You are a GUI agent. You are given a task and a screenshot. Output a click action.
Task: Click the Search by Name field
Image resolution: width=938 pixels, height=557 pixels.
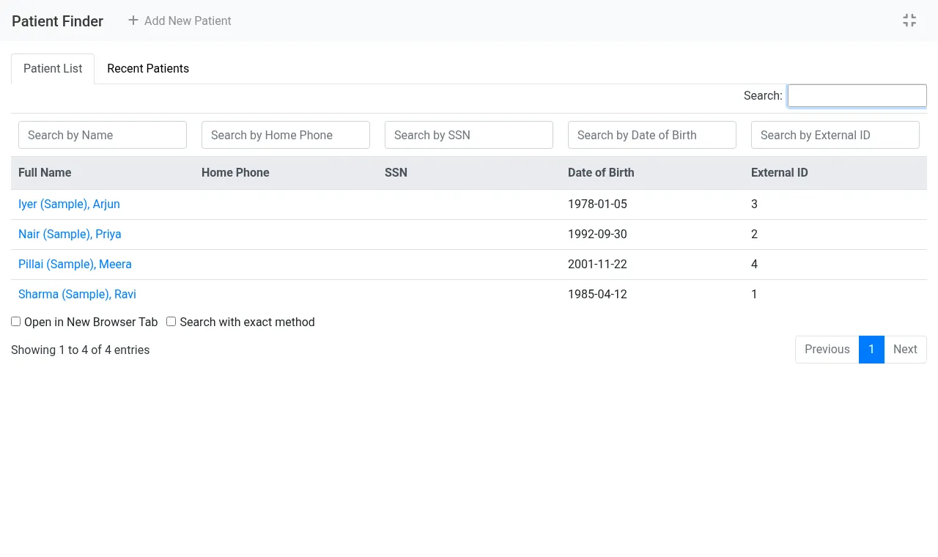[103, 135]
